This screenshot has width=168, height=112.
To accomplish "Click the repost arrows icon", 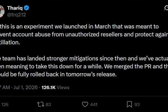I will (x=41, y=104).
